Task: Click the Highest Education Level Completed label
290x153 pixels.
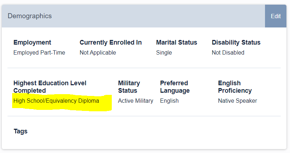Action: coord(50,87)
